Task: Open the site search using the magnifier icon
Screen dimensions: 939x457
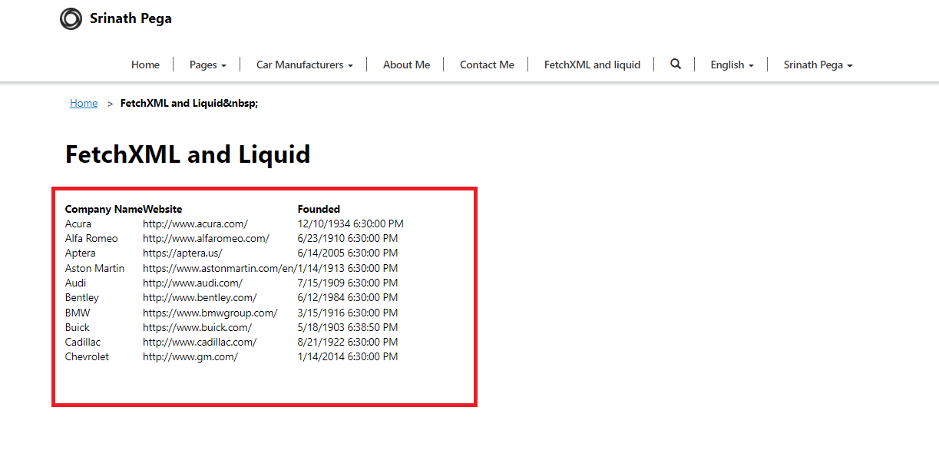Action: click(x=675, y=65)
